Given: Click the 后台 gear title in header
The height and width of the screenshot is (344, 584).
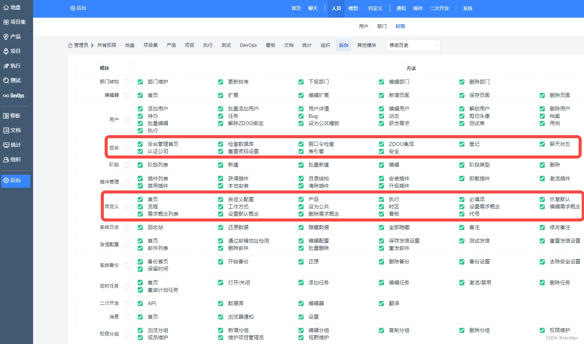Looking at the screenshot, I should 78,8.
